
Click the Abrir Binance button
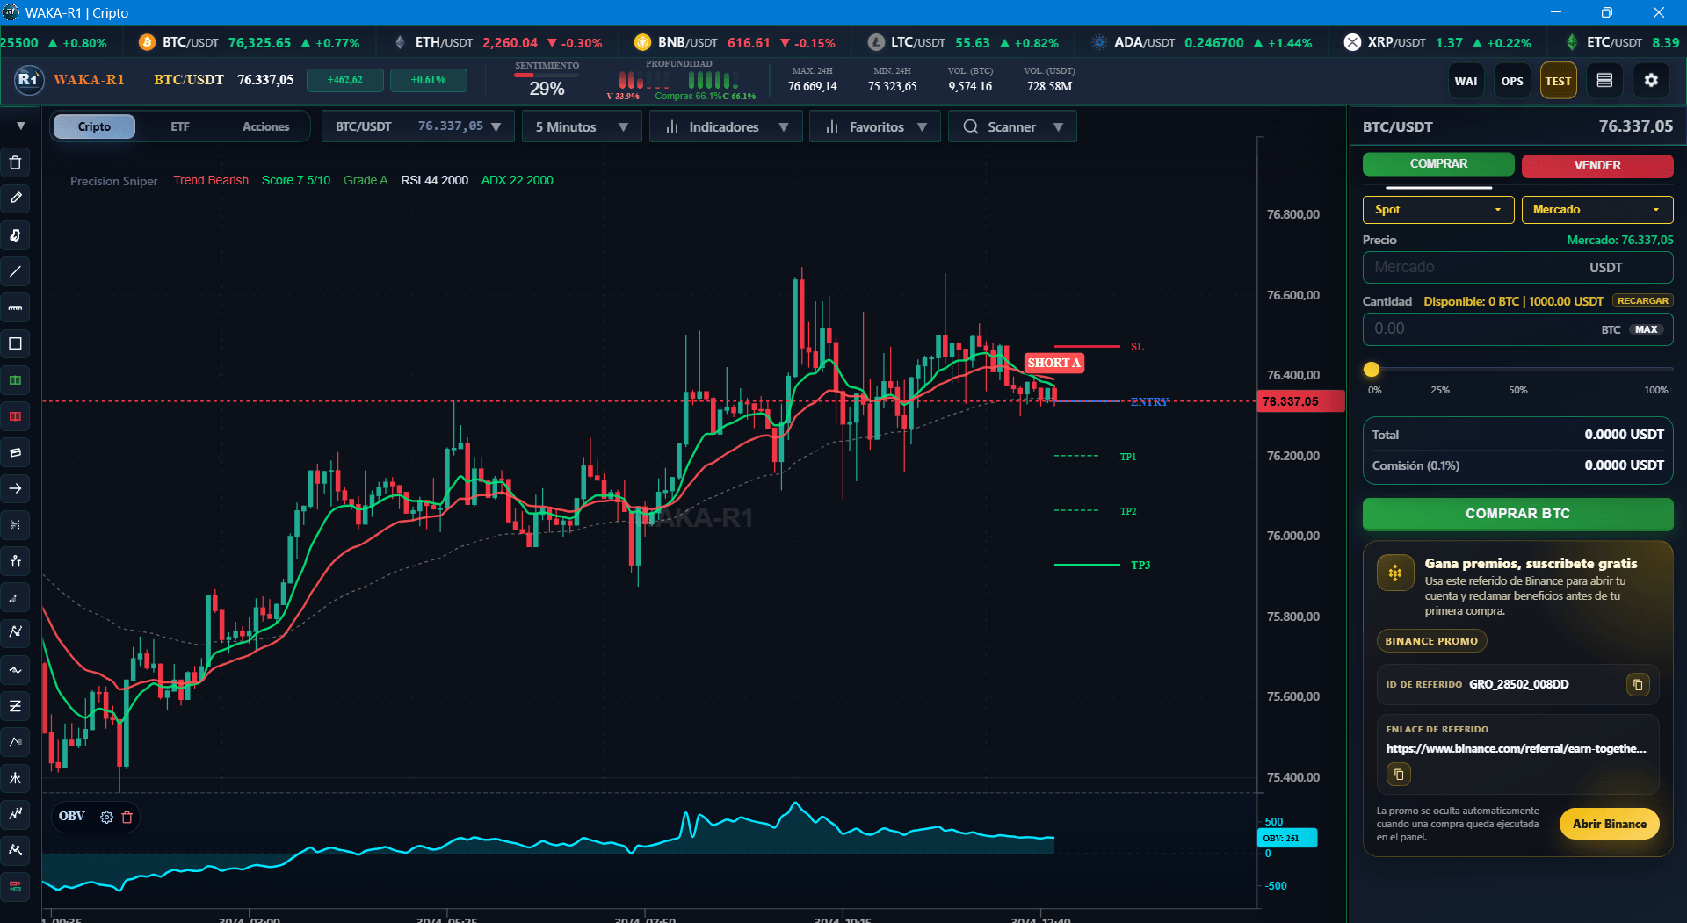click(x=1609, y=824)
